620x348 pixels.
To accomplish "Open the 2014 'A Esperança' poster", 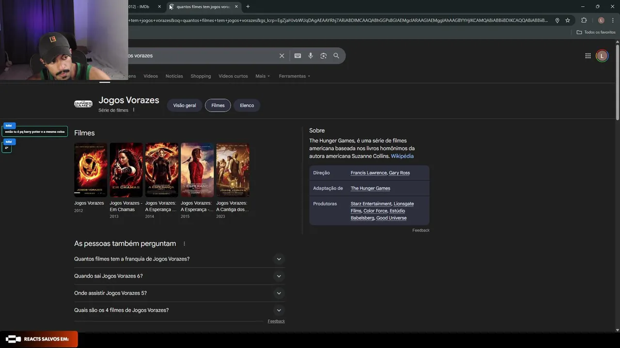I will [162, 170].
